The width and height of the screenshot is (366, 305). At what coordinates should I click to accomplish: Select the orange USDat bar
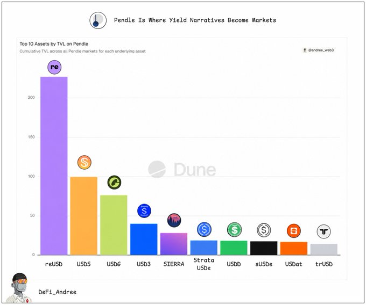294,249
